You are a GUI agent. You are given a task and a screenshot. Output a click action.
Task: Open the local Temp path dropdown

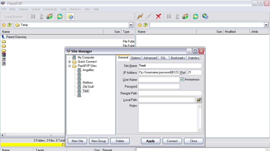point(131,25)
